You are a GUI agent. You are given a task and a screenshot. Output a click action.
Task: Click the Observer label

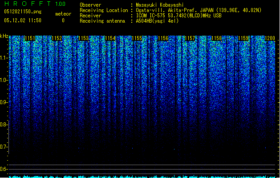[x=90, y=5]
